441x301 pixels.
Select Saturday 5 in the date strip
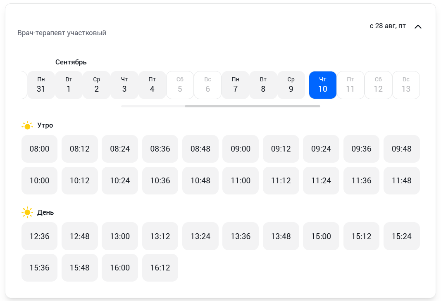[x=180, y=85]
